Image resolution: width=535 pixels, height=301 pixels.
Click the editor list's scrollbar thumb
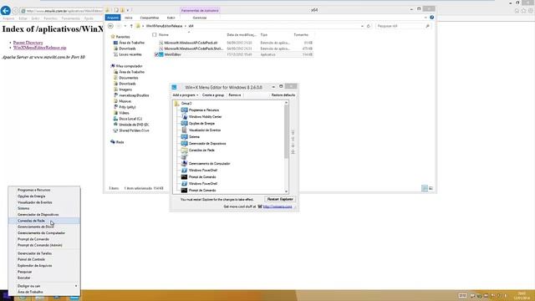point(286,131)
